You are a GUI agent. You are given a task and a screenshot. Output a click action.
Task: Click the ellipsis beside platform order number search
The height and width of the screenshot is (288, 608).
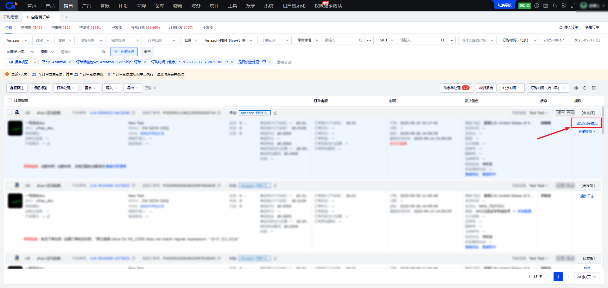click(x=369, y=40)
